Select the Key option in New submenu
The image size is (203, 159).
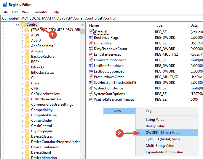[x=148, y=111]
